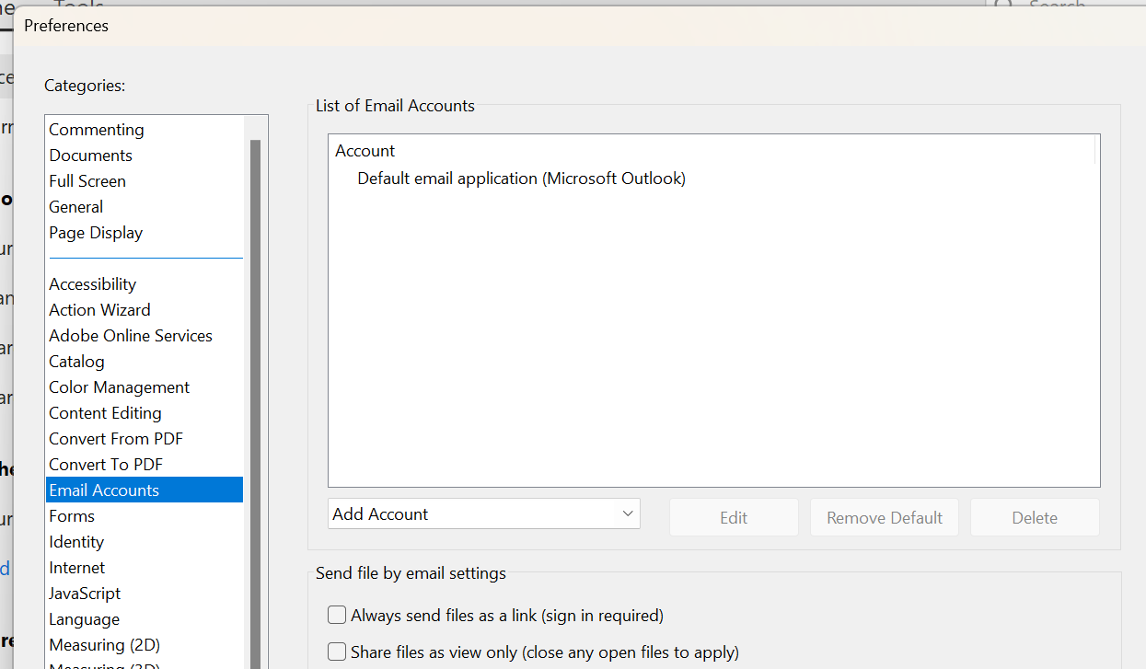Viewport: 1146px width, 669px height.
Task: Select the Commenting preferences category
Action: click(x=96, y=129)
